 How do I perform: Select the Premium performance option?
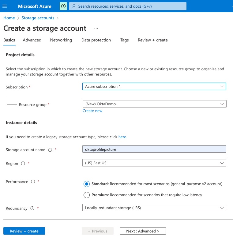(87, 195)
